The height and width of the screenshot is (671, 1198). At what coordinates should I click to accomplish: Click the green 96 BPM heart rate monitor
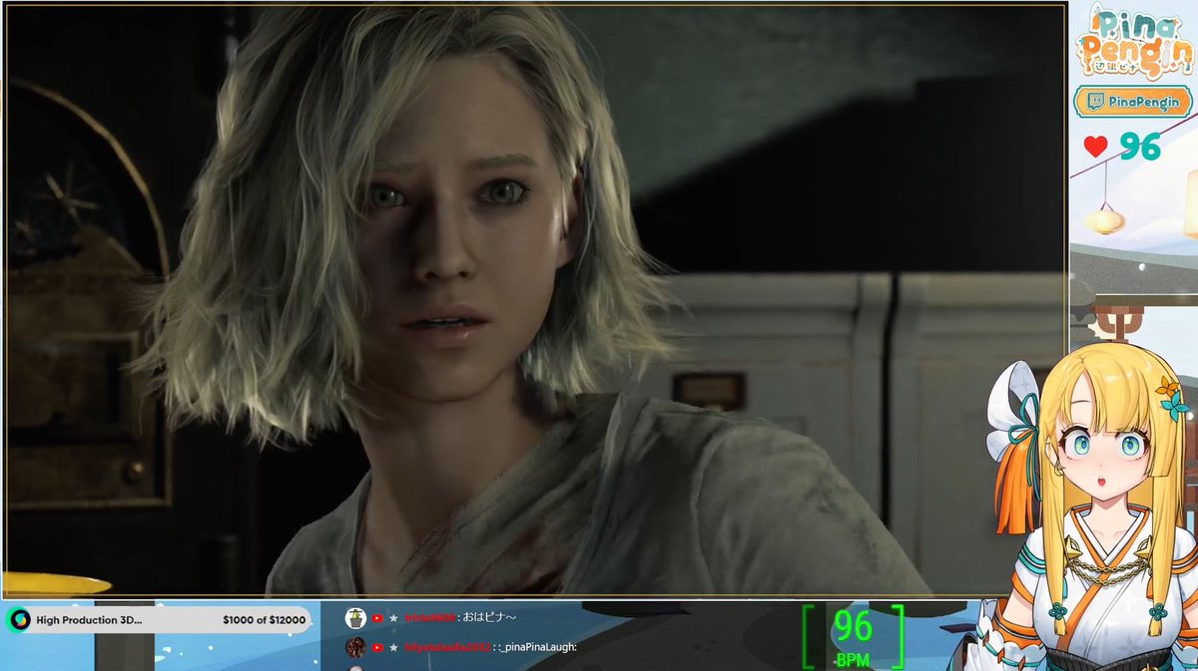[x=854, y=636]
